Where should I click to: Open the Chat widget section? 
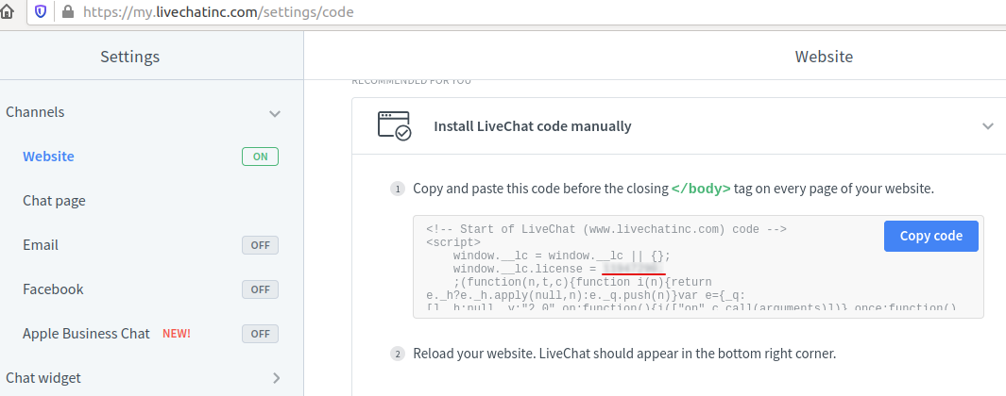point(43,378)
